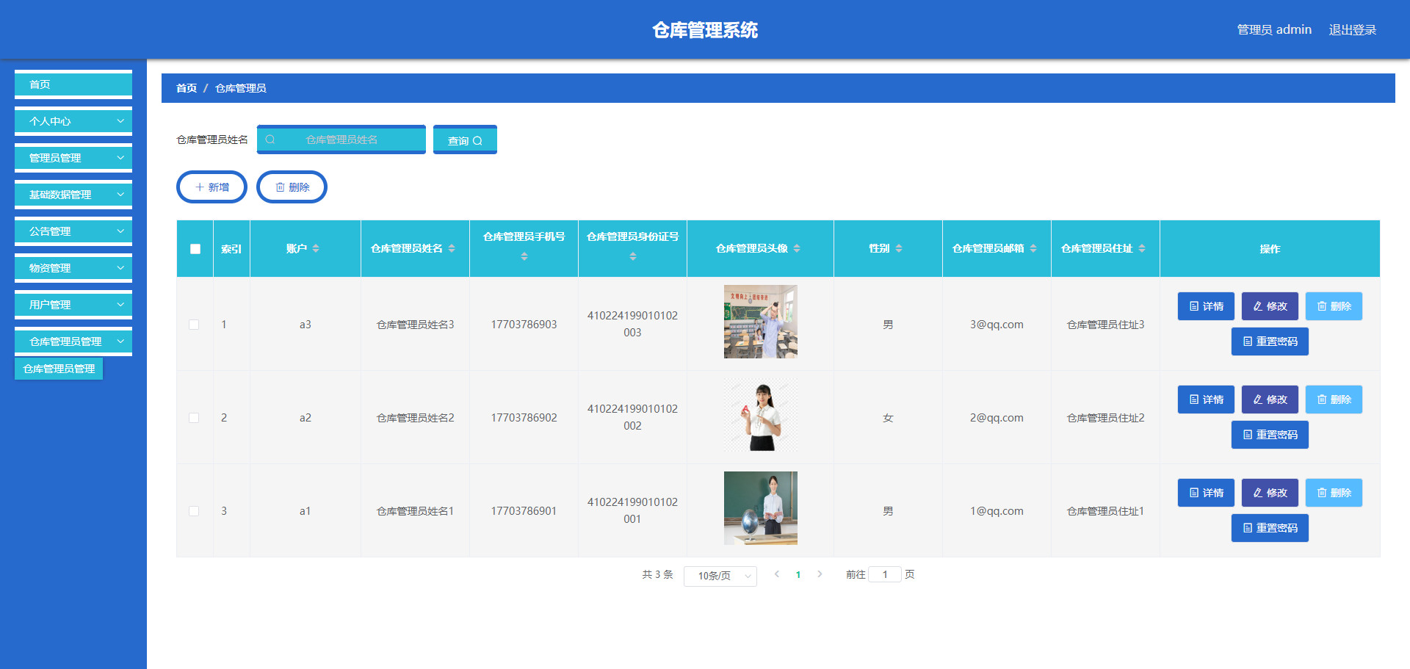Click 仓库管理员 breadcrumb text

(241, 88)
